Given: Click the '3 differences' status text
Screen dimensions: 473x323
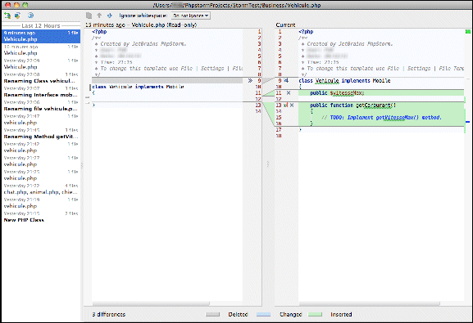Looking at the screenshot, I should (x=108, y=314).
